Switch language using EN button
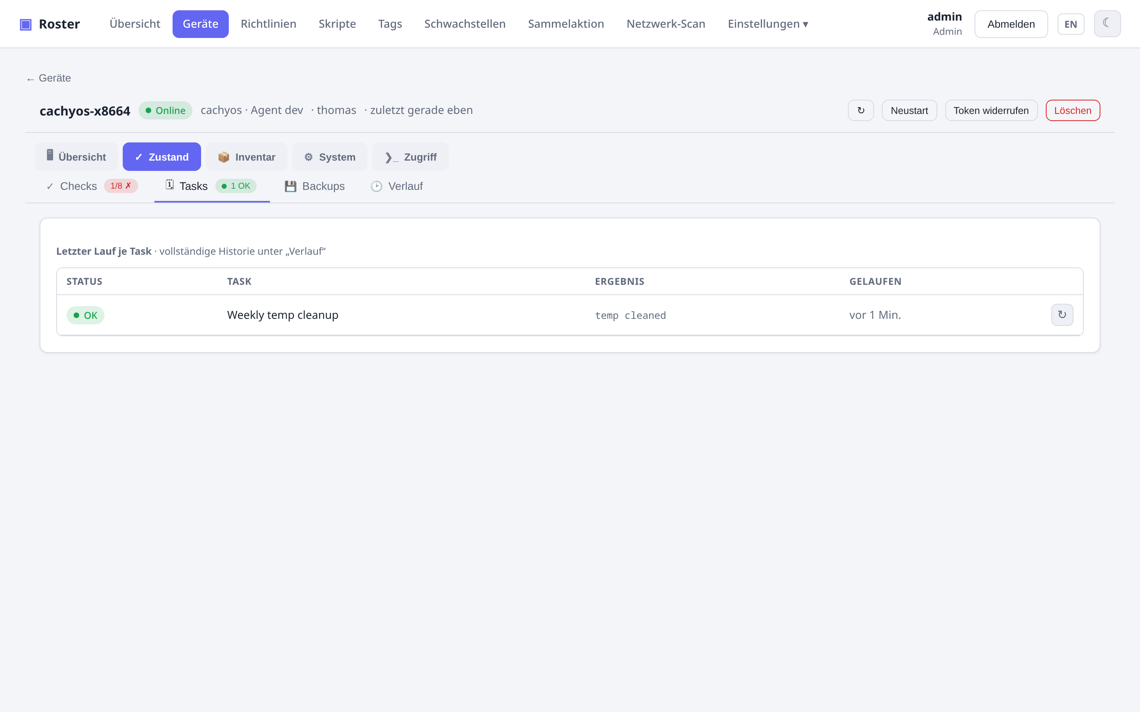This screenshot has height=712, width=1140. tap(1071, 24)
